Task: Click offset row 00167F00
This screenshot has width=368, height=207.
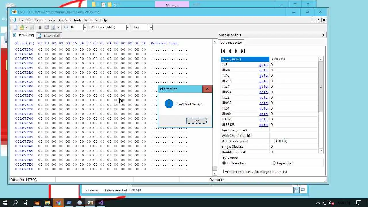Action: point(24,100)
